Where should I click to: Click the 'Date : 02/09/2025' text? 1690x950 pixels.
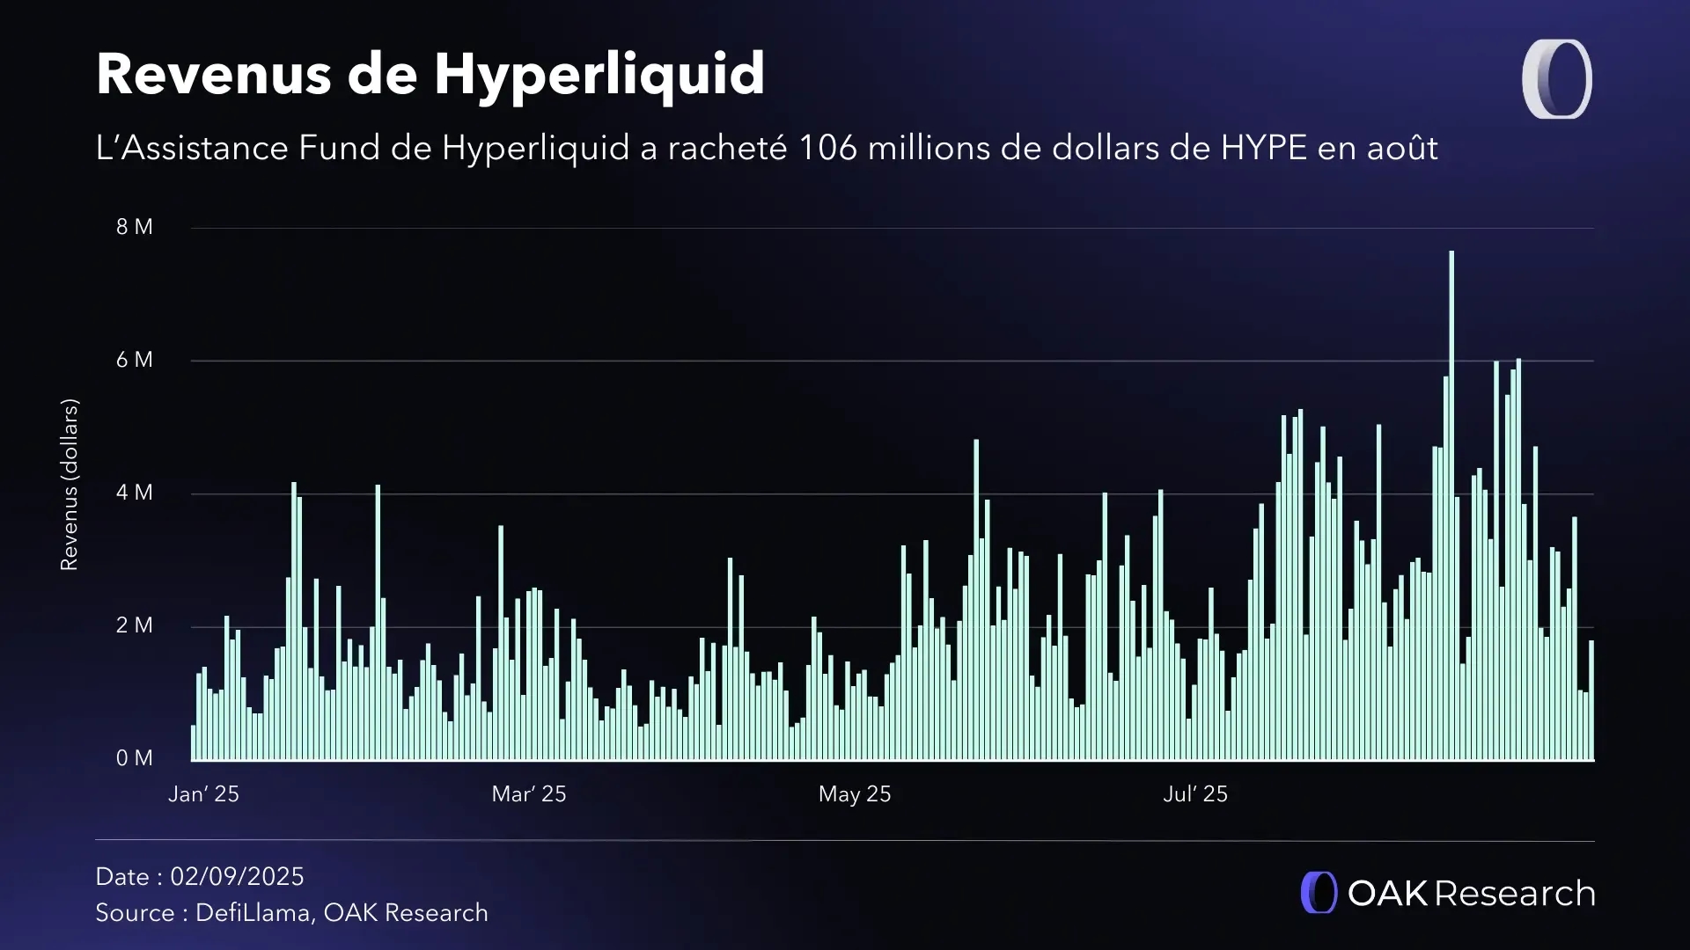tap(200, 877)
